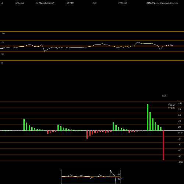Viewport: 184px width, 184px height.
Task: Click the tallest green histogram bar
Action: (148, 117)
